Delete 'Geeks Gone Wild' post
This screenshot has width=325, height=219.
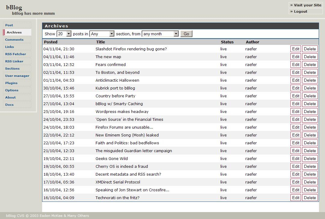coord(310,158)
